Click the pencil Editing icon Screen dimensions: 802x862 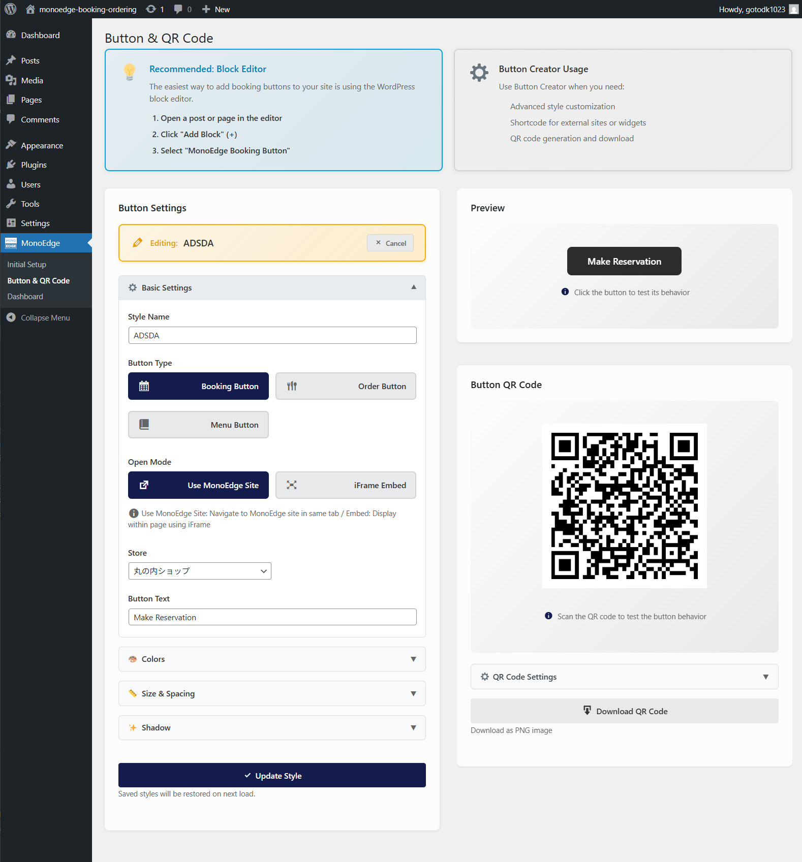coord(137,243)
